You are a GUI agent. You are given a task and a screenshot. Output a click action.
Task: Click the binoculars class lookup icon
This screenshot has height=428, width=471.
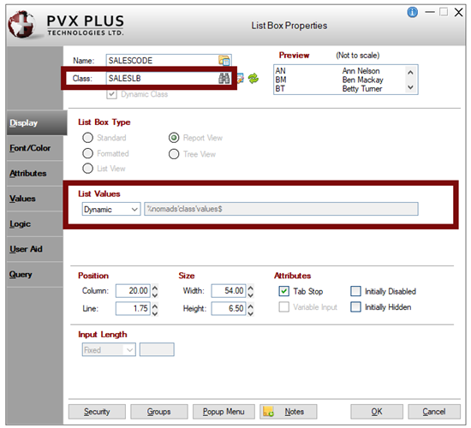click(x=224, y=79)
